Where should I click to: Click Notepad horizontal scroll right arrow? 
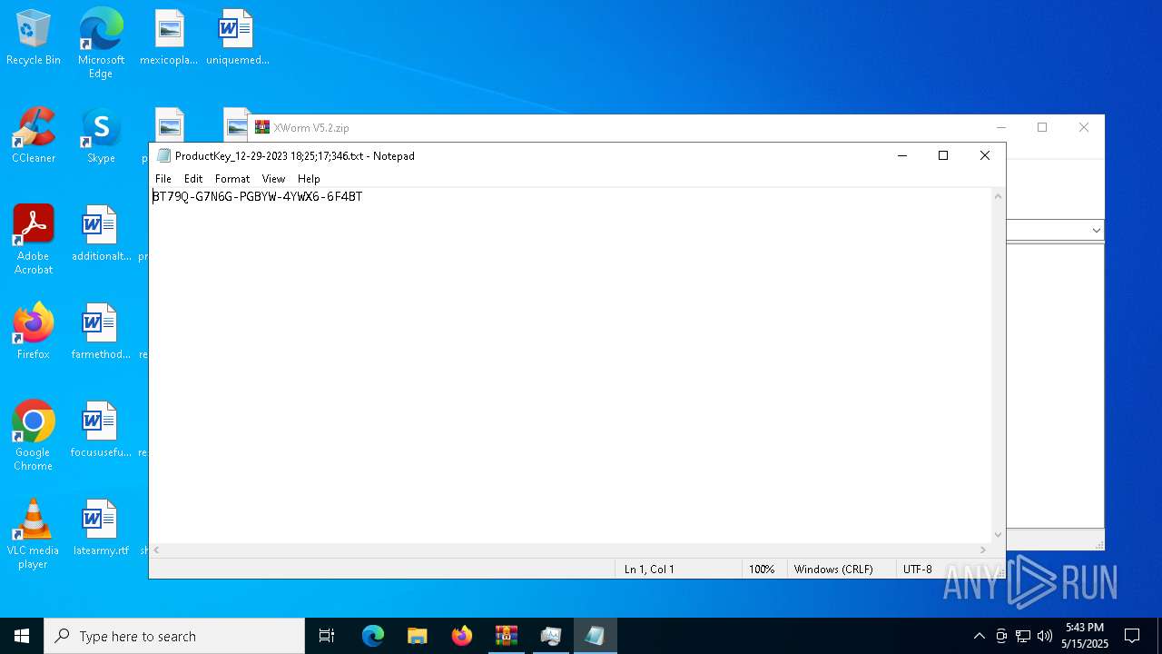click(982, 550)
